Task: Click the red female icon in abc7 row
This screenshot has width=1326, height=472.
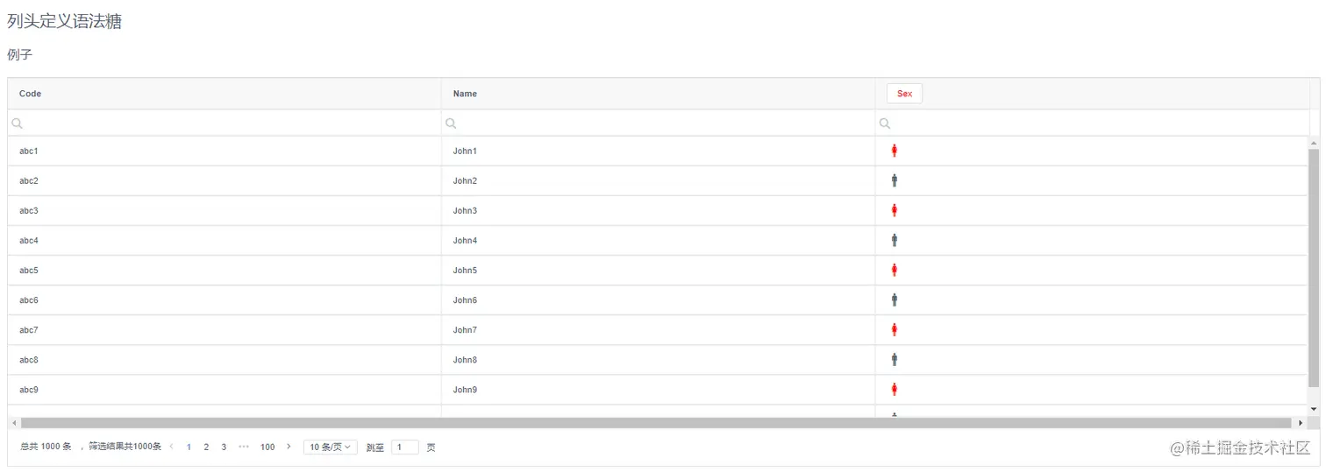Action: 894,329
